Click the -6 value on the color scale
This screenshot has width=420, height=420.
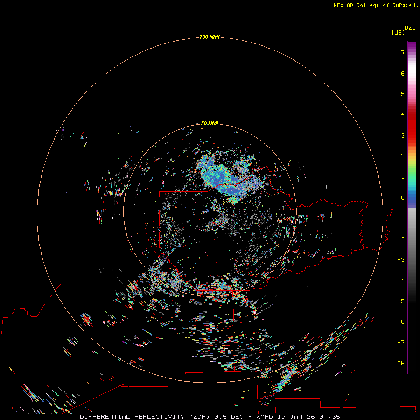[x=401, y=322]
